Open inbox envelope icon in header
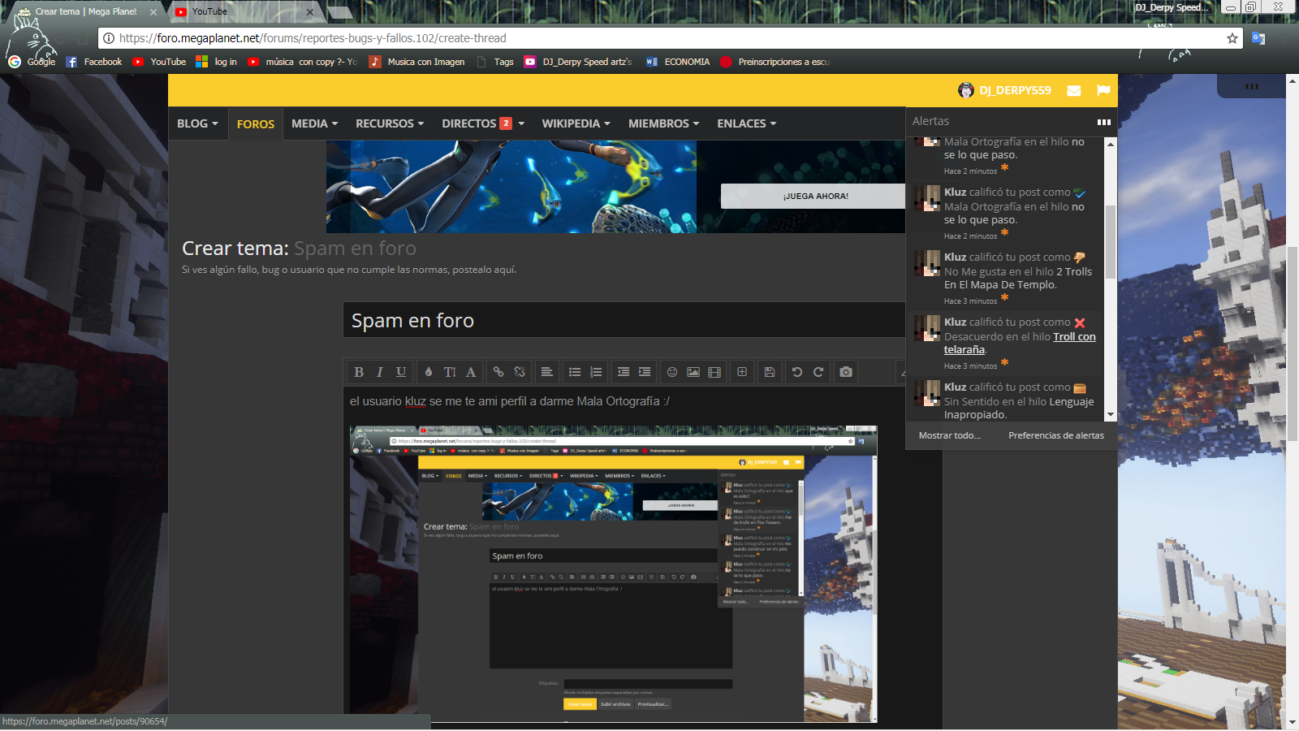Image resolution: width=1299 pixels, height=731 pixels. pyautogui.click(x=1074, y=90)
